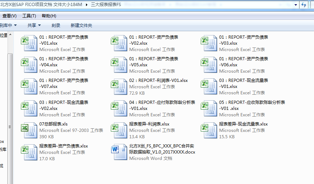This screenshot has height=184, width=314.
Task: Open the 共享 dropdown menu
Action: tap(34, 25)
